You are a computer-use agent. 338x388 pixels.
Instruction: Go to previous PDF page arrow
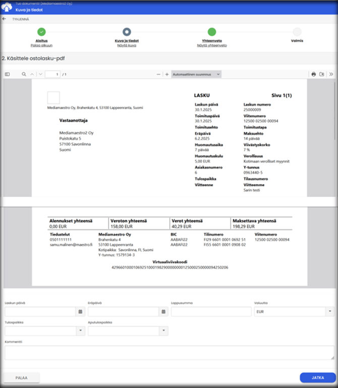tap(32, 74)
